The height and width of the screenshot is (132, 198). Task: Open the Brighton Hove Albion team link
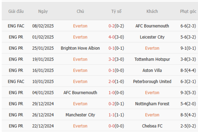point(80,48)
